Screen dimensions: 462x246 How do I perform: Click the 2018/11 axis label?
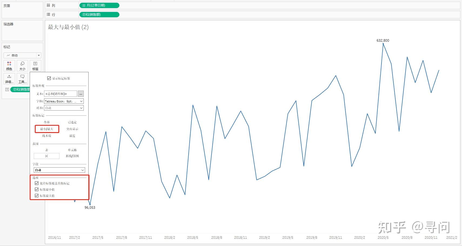coord(240,238)
